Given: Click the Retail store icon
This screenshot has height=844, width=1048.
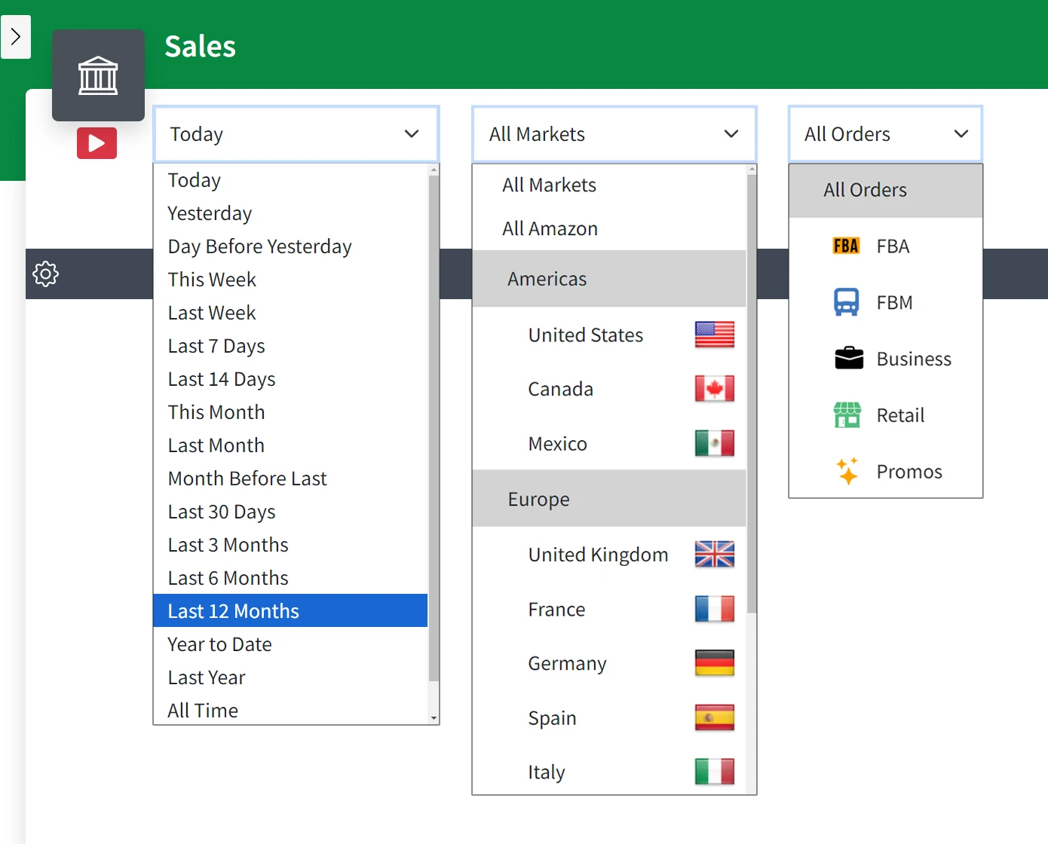Looking at the screenshot, I should [847, 414].
